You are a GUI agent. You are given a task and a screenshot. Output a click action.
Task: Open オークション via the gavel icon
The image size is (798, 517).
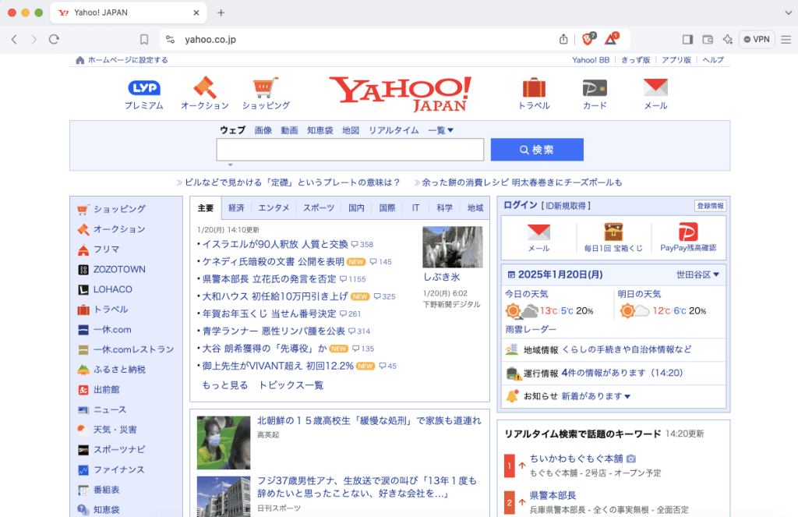pos(205,89)
